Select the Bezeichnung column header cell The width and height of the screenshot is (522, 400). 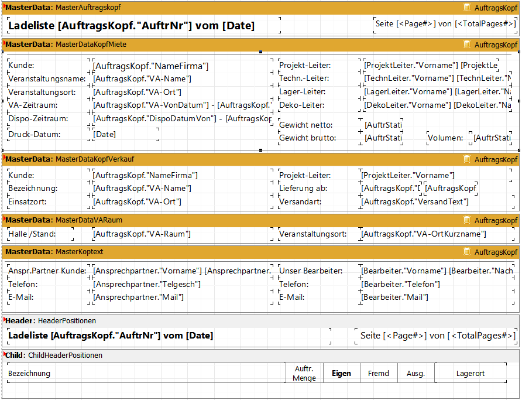pyautogui.click(x=146, y=374)
